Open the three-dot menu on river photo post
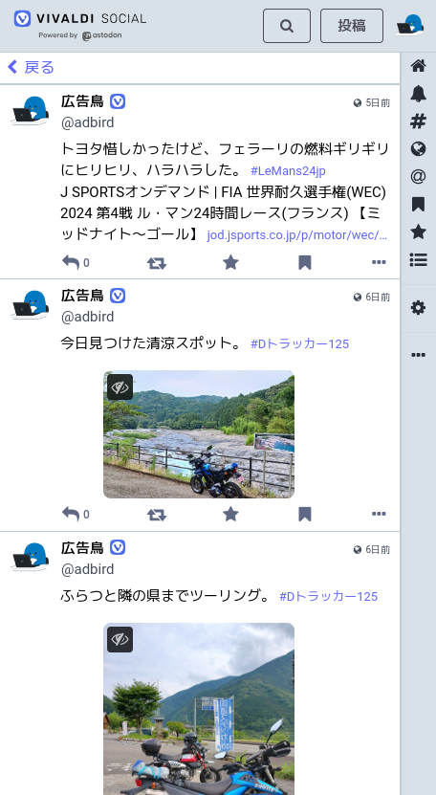 click(379, 514)
